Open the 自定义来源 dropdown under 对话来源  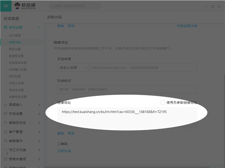(73, 68)
